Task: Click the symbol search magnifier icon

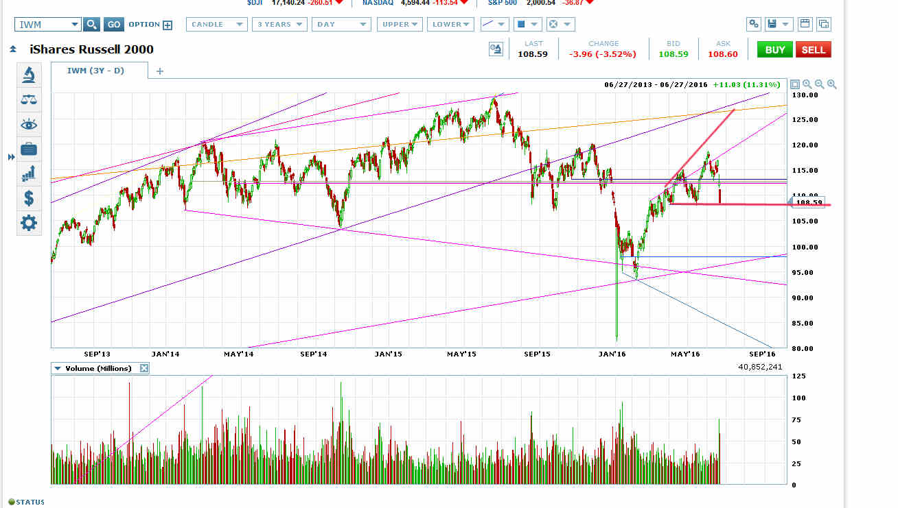Action: (91, 25)
